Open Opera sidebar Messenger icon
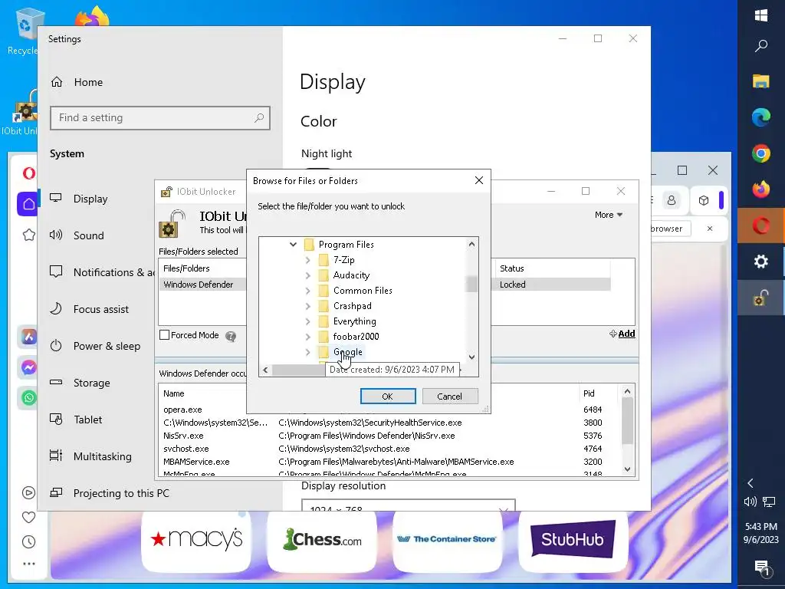Viewport: 785px width, 589px height. [x=28, y=367]
